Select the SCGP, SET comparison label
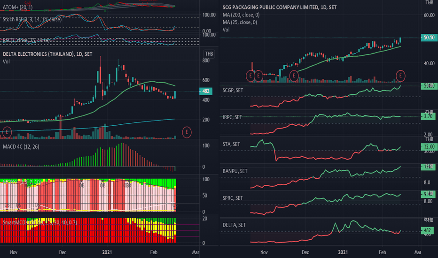Screen dimensions: 438x258 click(233, 91)
